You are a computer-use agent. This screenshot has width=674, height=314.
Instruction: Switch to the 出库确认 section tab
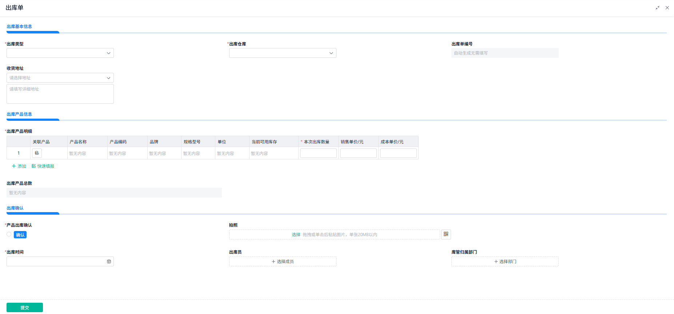point(15,208)
